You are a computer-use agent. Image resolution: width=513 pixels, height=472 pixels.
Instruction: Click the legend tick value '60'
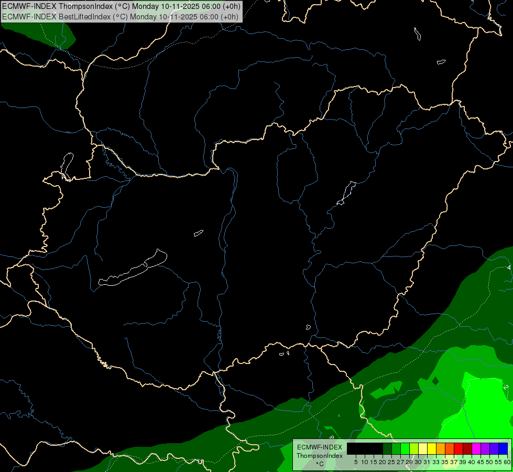pos(507,462)
